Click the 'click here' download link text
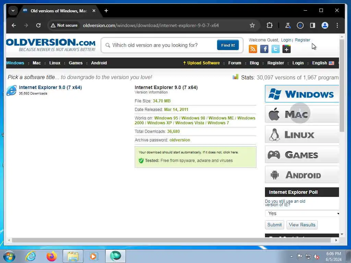Viewport: 351px width, 263px height. click(231, 152)
